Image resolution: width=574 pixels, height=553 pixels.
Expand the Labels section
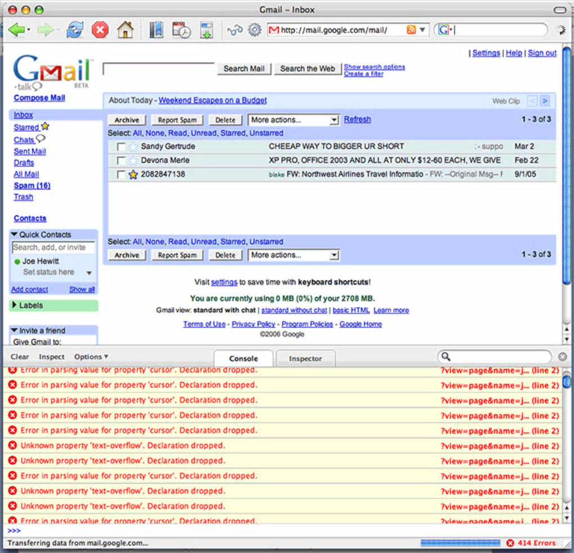coord(14,305)
